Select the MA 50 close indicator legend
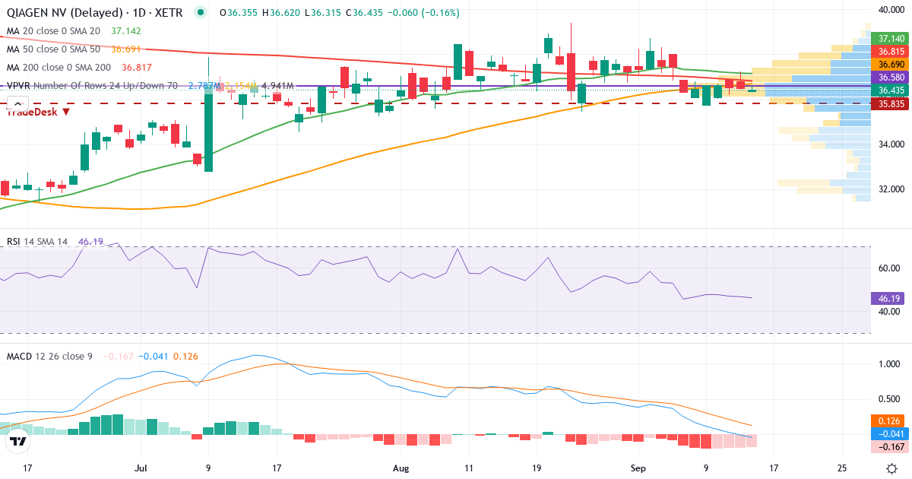This screenshot has height=479, width=912. click(53, 49)
